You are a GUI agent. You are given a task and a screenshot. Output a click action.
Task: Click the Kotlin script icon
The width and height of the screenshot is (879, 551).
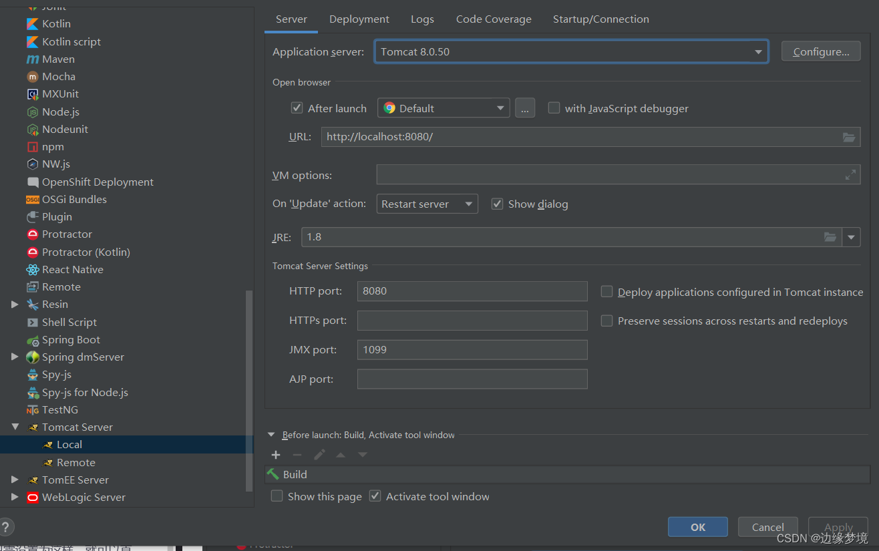(x=33, y=42)
